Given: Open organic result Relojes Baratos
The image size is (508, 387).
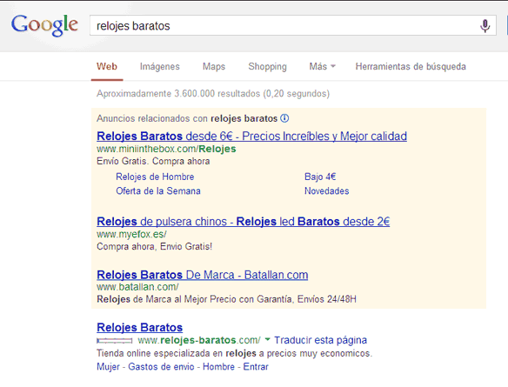Looking at the screenshot, I should (140, 327).
